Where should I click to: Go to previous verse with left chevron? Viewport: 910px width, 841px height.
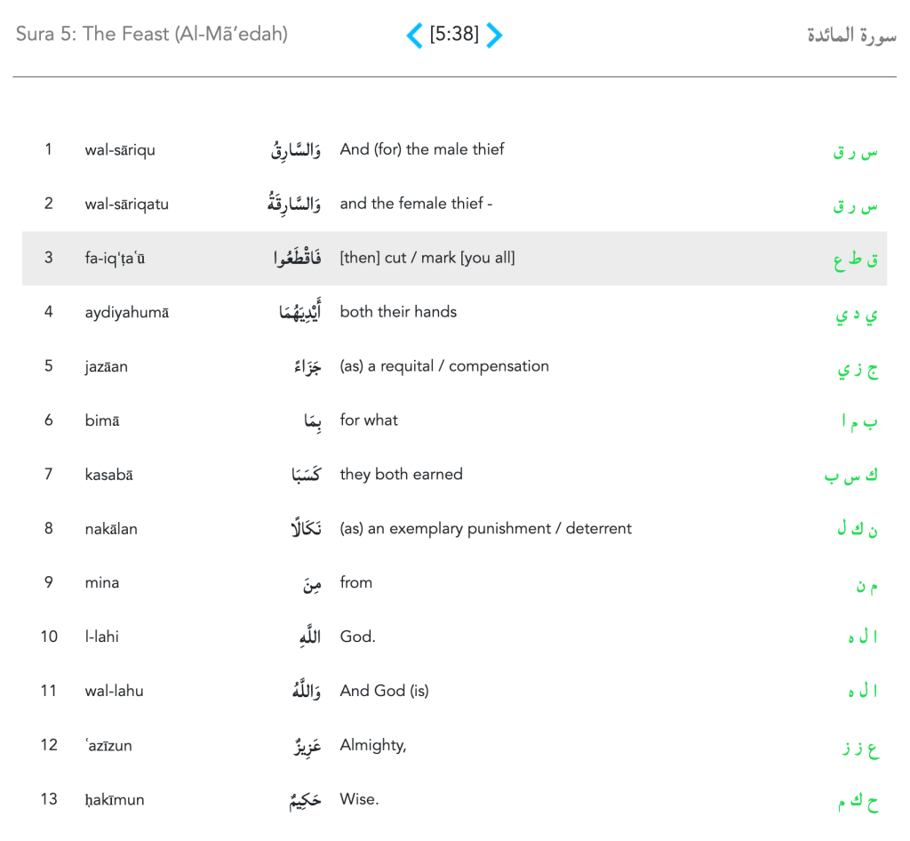click(414, 36)
